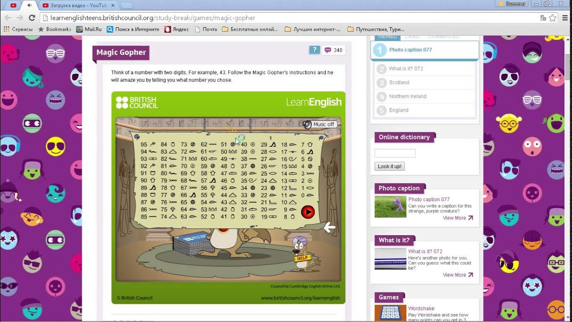The height and width of the screenshot is (322, 572).
Task: Click the Magic Gopher heading
Action: tap(121, 52)
